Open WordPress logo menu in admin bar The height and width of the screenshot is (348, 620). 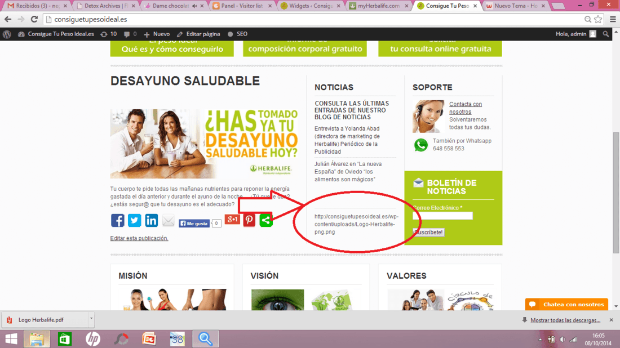(x=7, y=34)
